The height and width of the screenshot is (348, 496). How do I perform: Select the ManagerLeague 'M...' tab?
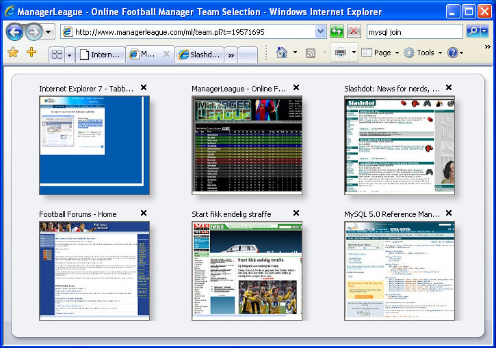point(151,55)
